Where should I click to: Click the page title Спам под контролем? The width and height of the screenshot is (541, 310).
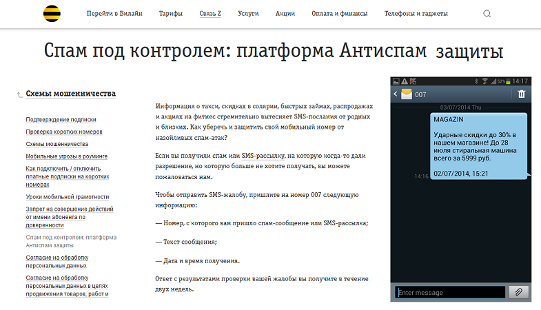(x=274, y=50)
